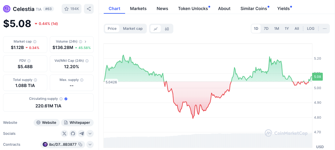The height and width of the screenshot is (150, 335).
Task: Click the 220.61M TIA circulating supply value
Action: (x=48, y=106)
